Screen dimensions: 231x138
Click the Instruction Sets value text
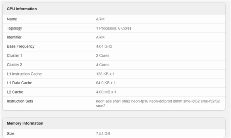point(158,103)
